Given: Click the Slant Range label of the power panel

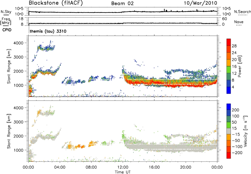Looking at the screenshot, I should click(x=9, y=66).
